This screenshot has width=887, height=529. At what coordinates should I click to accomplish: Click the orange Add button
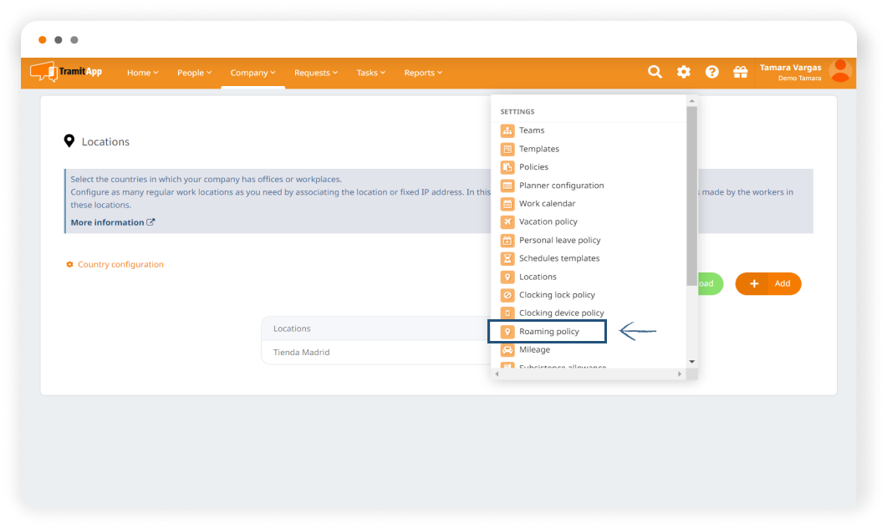pos(768,283)
